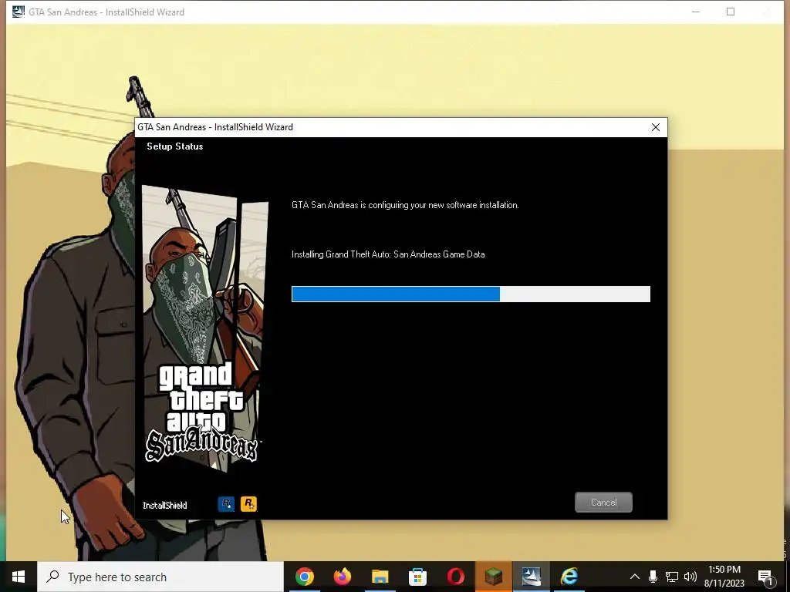Show hidden system tray icons
Screen dimensions: 790x592
(x=634, y=577)
